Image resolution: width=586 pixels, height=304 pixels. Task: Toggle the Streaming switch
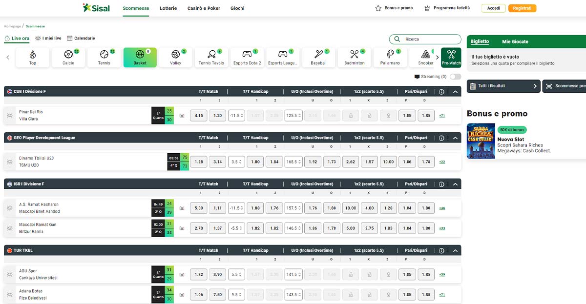coord(455,77)
